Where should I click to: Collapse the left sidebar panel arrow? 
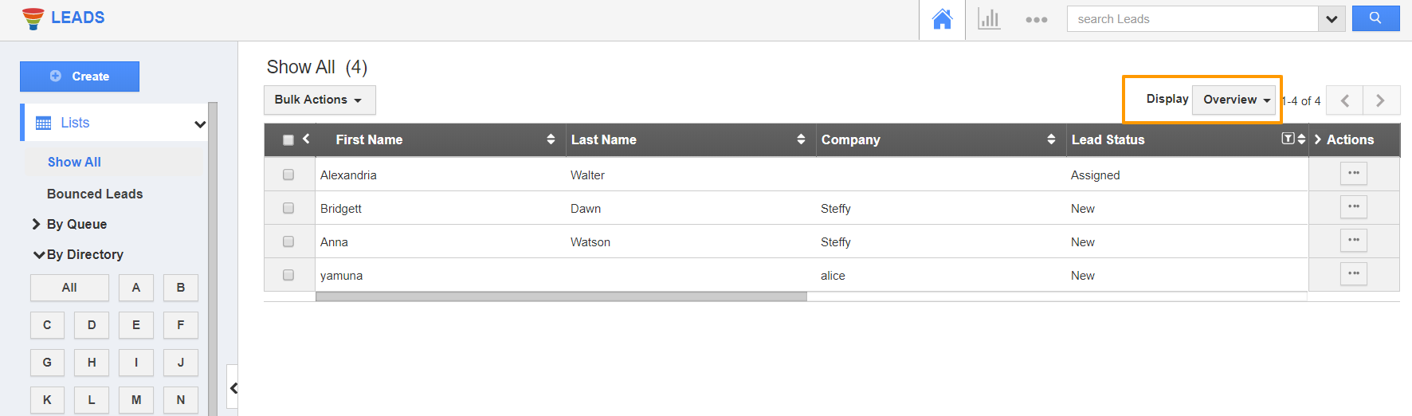233,388
